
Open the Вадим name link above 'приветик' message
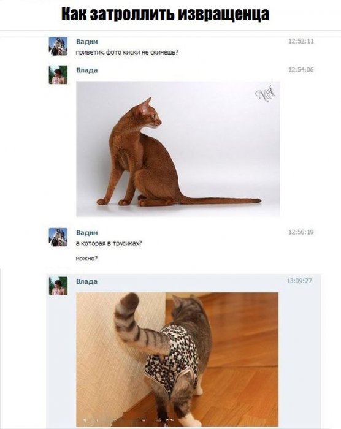87,42
